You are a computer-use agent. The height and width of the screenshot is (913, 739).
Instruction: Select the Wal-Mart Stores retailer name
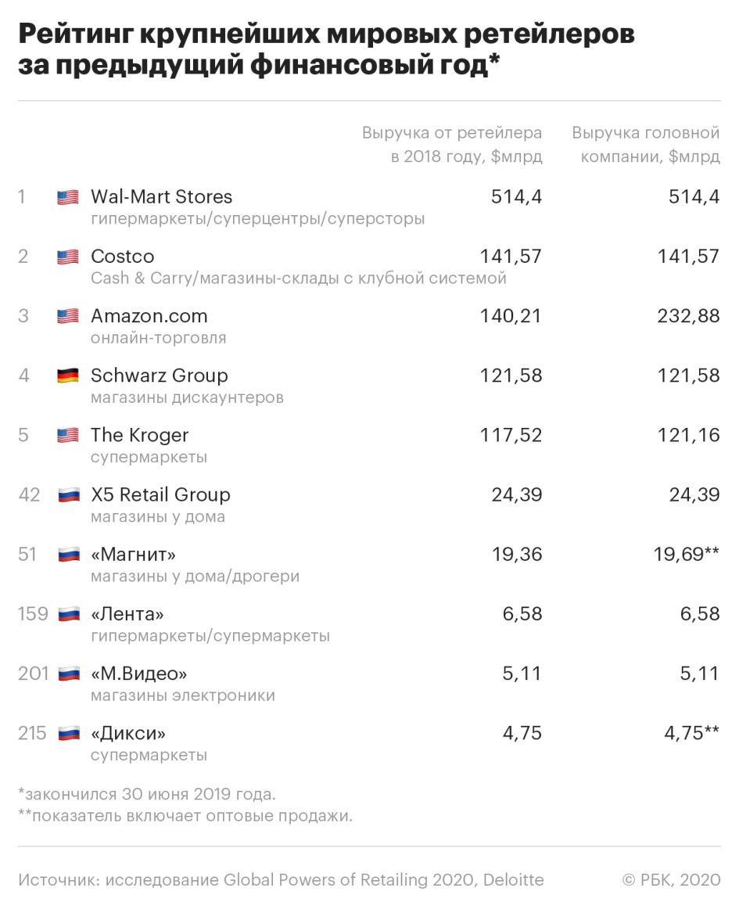[161, 197]
